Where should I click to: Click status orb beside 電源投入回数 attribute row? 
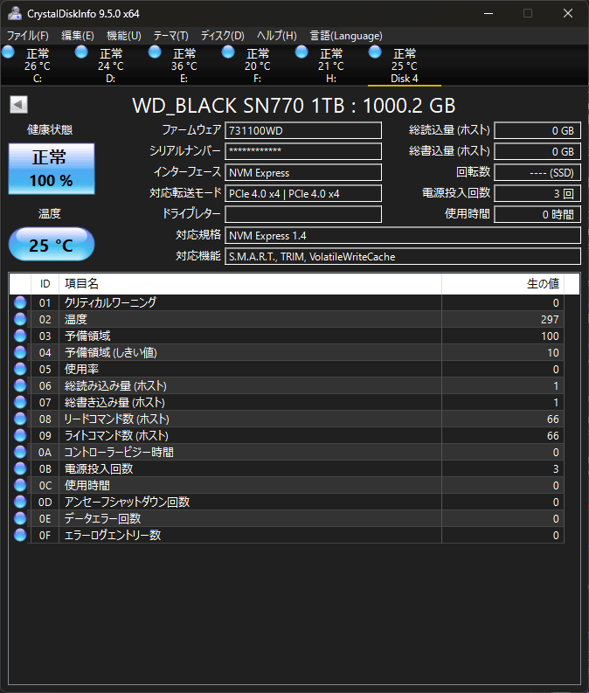point(20,468)
